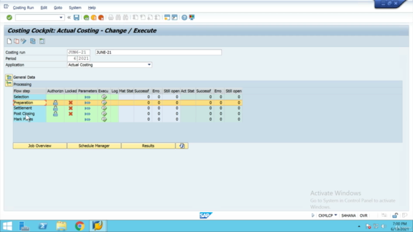
Task: Open the Help menu
Action: pos(92,8)
